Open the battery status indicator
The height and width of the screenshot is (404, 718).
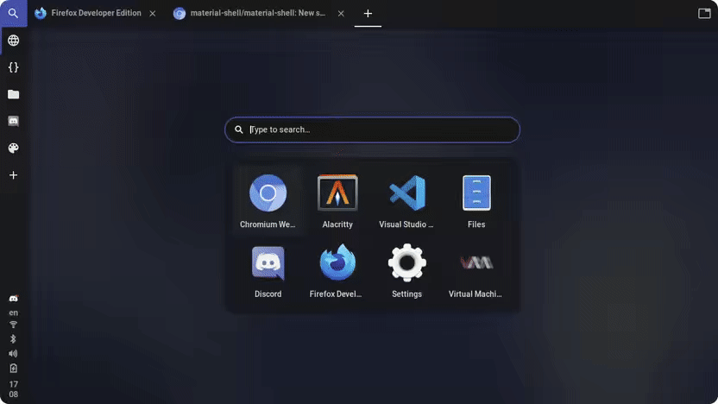click(x=13, y=369)
